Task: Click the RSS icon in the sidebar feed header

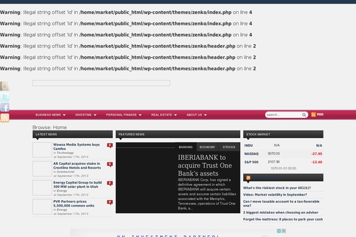Action: pos(249,178)
